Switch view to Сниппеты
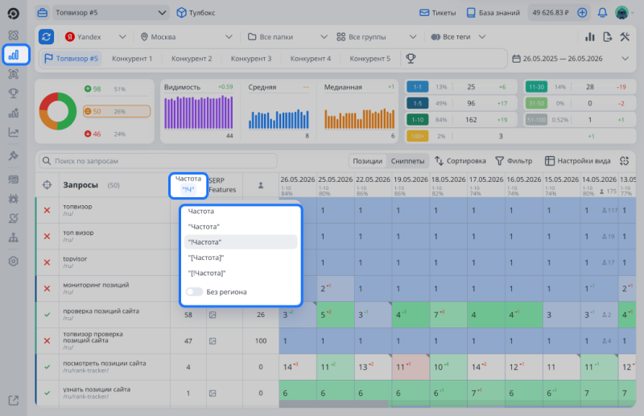The height and width of the screenshot is (416, 644). pos(407,161)
